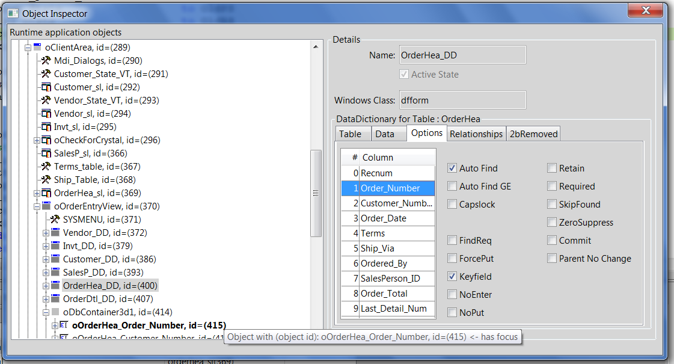Expand the Customer_DD tree node

tap(46, 259)
